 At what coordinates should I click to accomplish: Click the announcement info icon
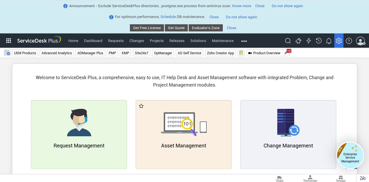coord(65,6)
